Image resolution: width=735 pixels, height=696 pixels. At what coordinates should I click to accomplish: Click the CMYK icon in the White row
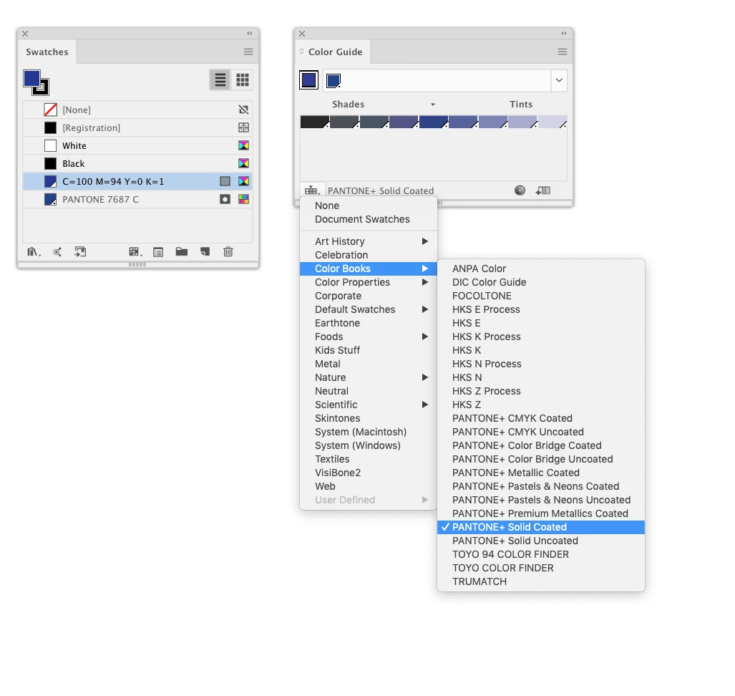pos(243,145)
